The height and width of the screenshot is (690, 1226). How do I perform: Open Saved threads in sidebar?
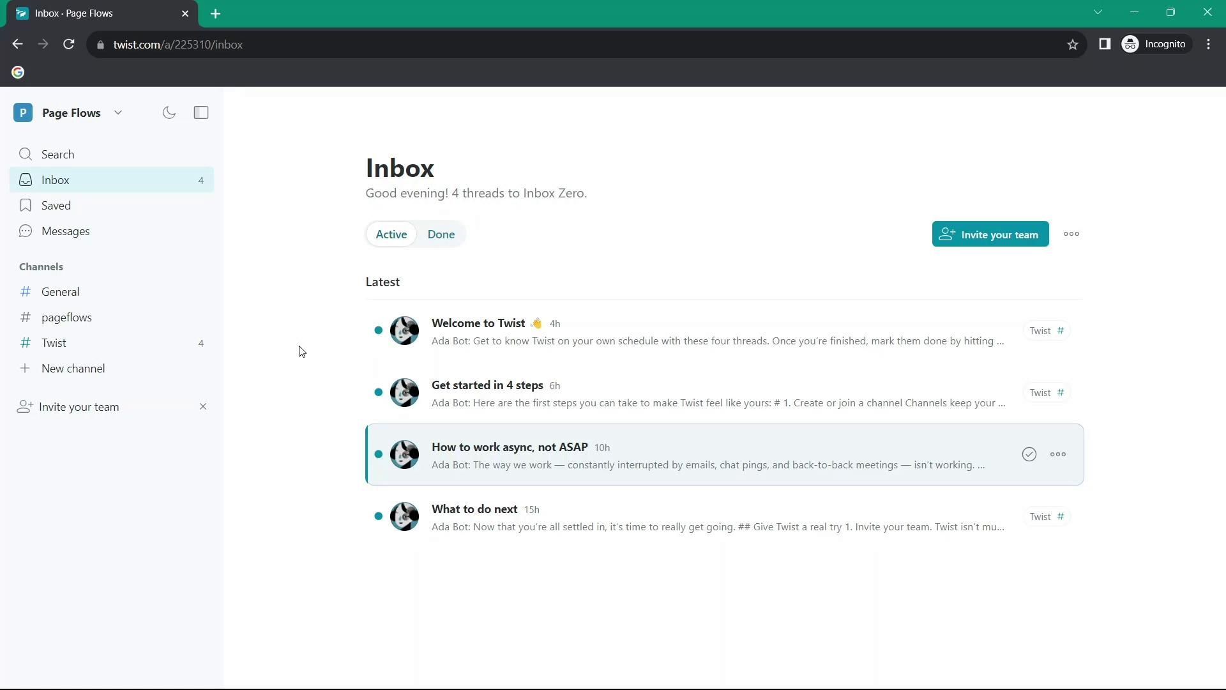56,206
